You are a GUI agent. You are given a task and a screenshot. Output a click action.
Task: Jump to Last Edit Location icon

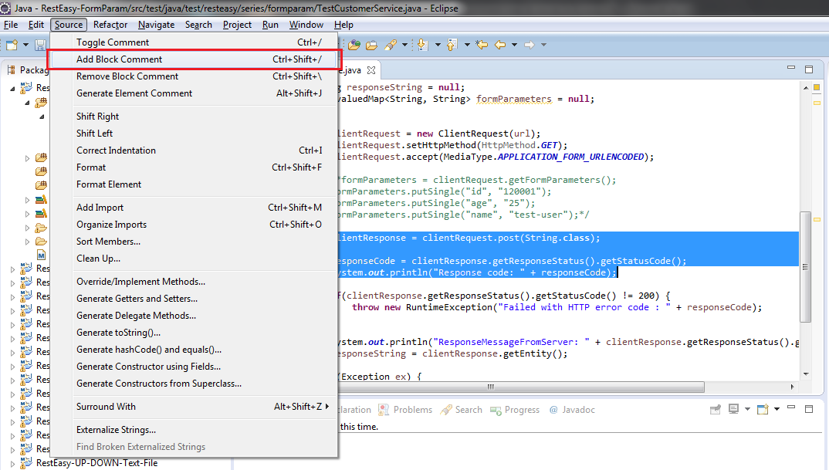pos(482,45)
